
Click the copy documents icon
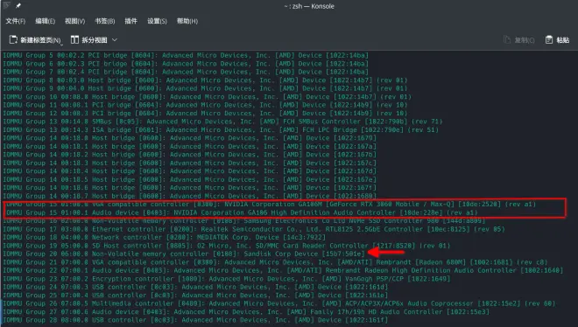click(507, 39)
